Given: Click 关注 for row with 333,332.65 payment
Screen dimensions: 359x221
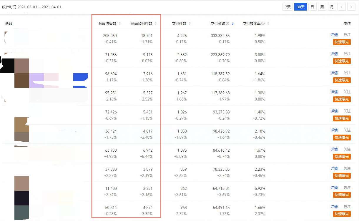Looking at the screenshot, I should tap(347, 35).
